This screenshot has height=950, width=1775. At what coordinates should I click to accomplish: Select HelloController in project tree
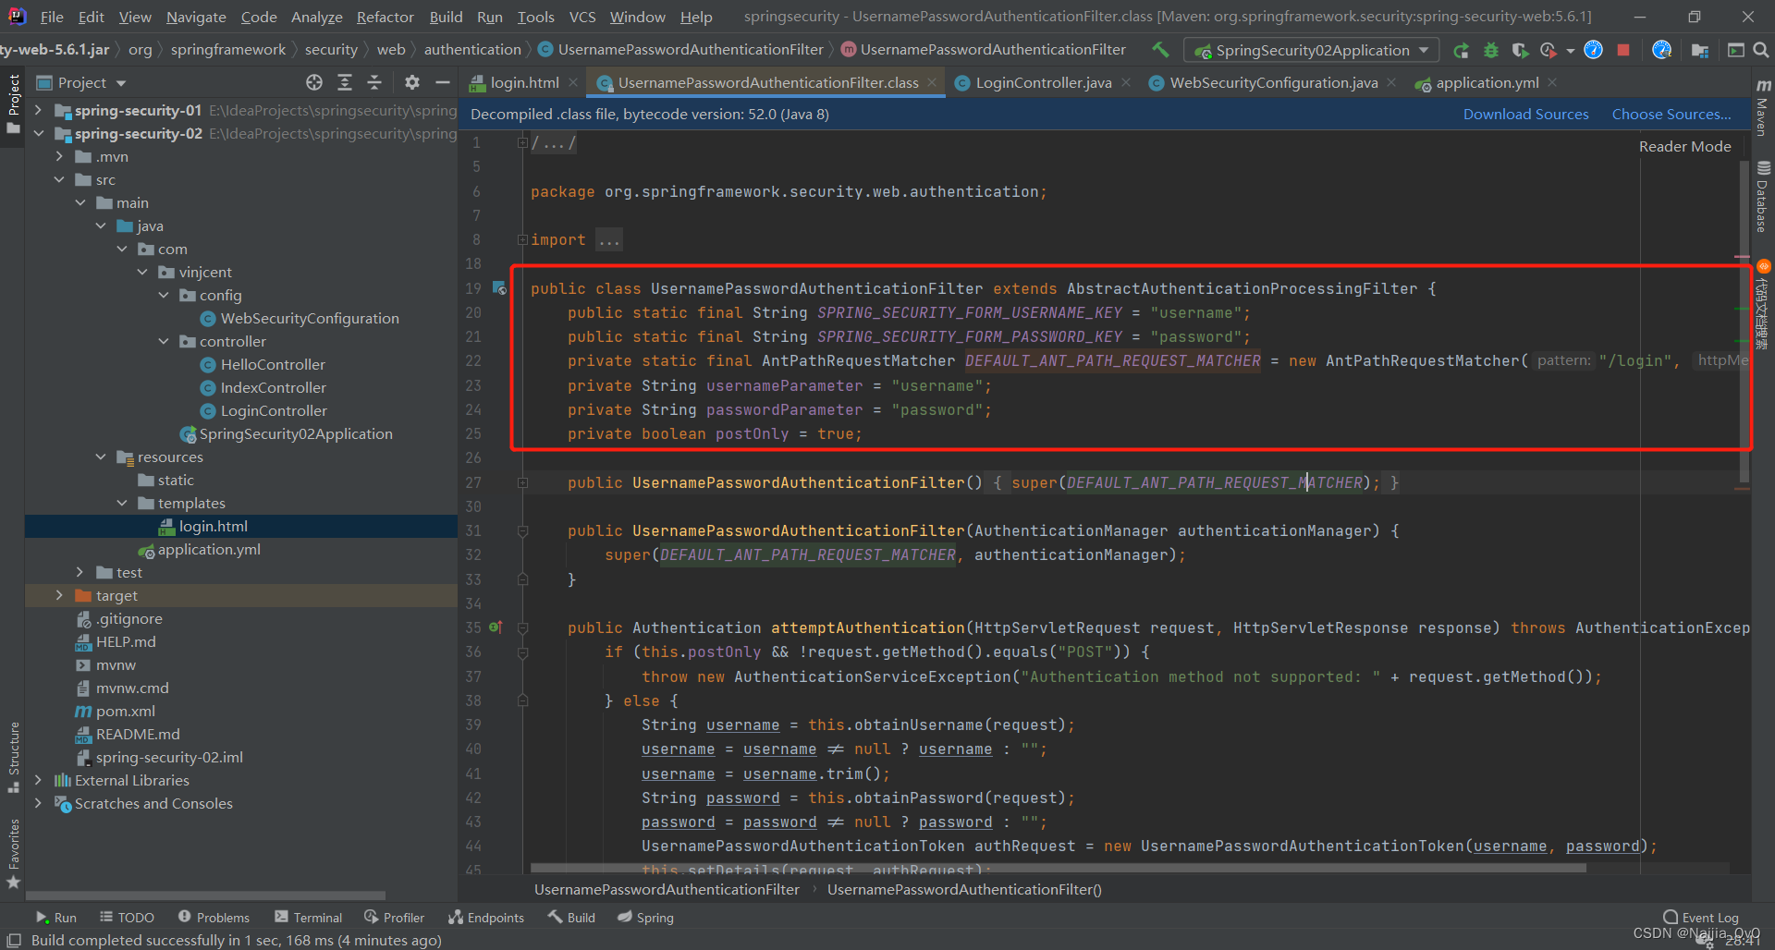coord(273,364)
